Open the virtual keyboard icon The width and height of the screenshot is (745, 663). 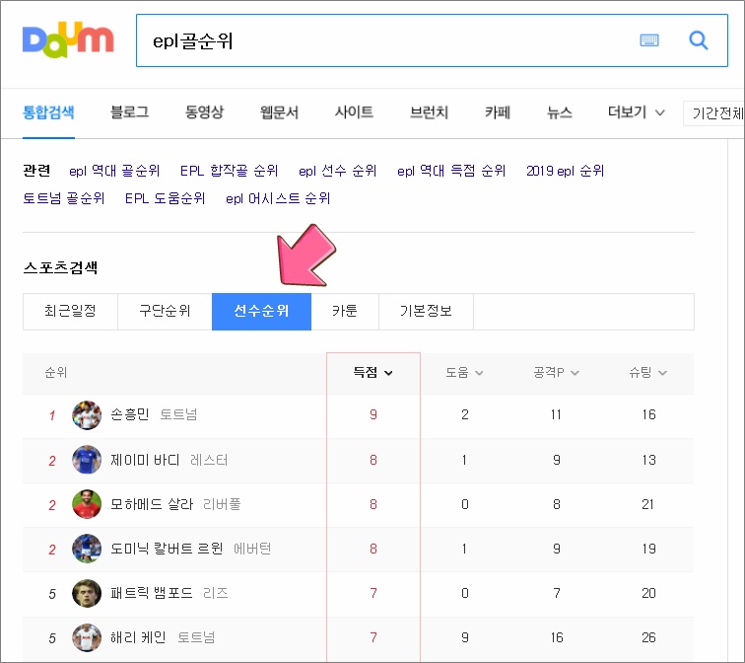click(649, 40)
